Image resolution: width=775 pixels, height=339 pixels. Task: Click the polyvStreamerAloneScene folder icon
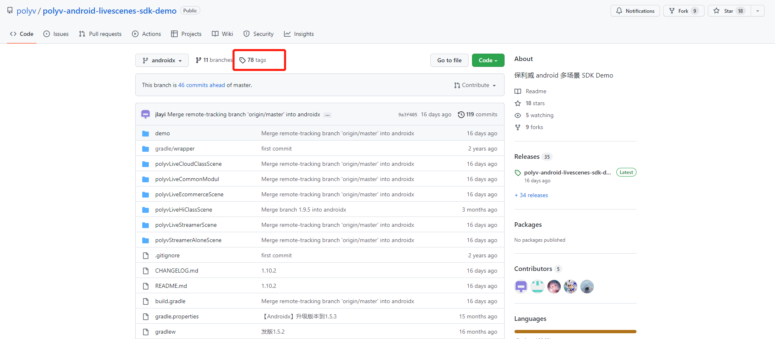point(146,240)
